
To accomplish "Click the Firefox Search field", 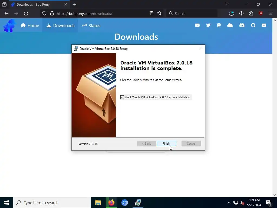I will pyautogui.click(x=192, y=14).
